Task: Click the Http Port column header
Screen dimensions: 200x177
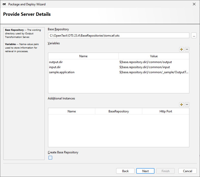Action: click(x=166, y=111)
